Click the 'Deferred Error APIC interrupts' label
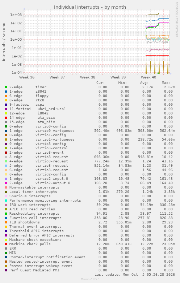This screenshot has height=283, width=180. [42, 235]
